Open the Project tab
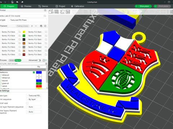Image resolution: width=173 pixels, height=129 pixels. pos(61,6)
